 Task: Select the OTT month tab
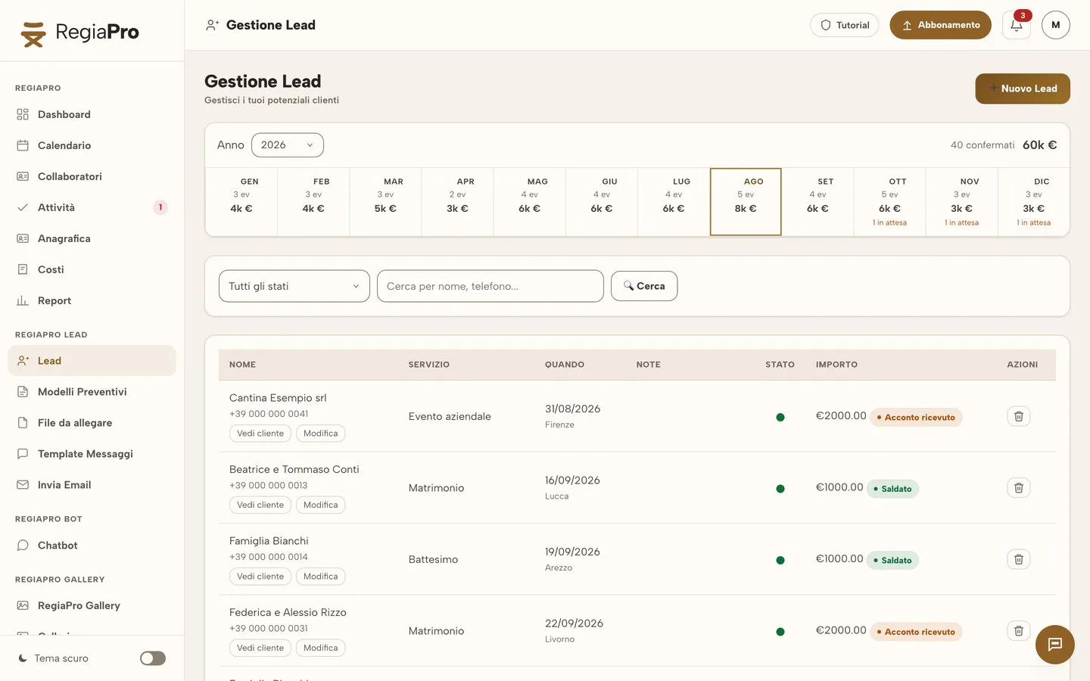[x=890, y=202]
